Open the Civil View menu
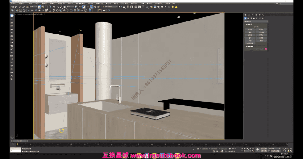 click(125, 4)
